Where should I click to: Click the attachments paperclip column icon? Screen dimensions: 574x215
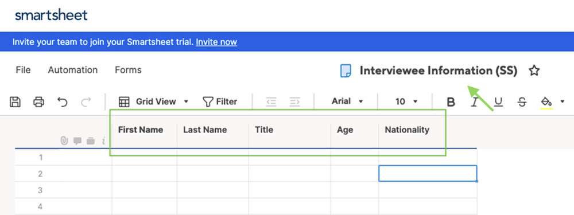[64, 141]
